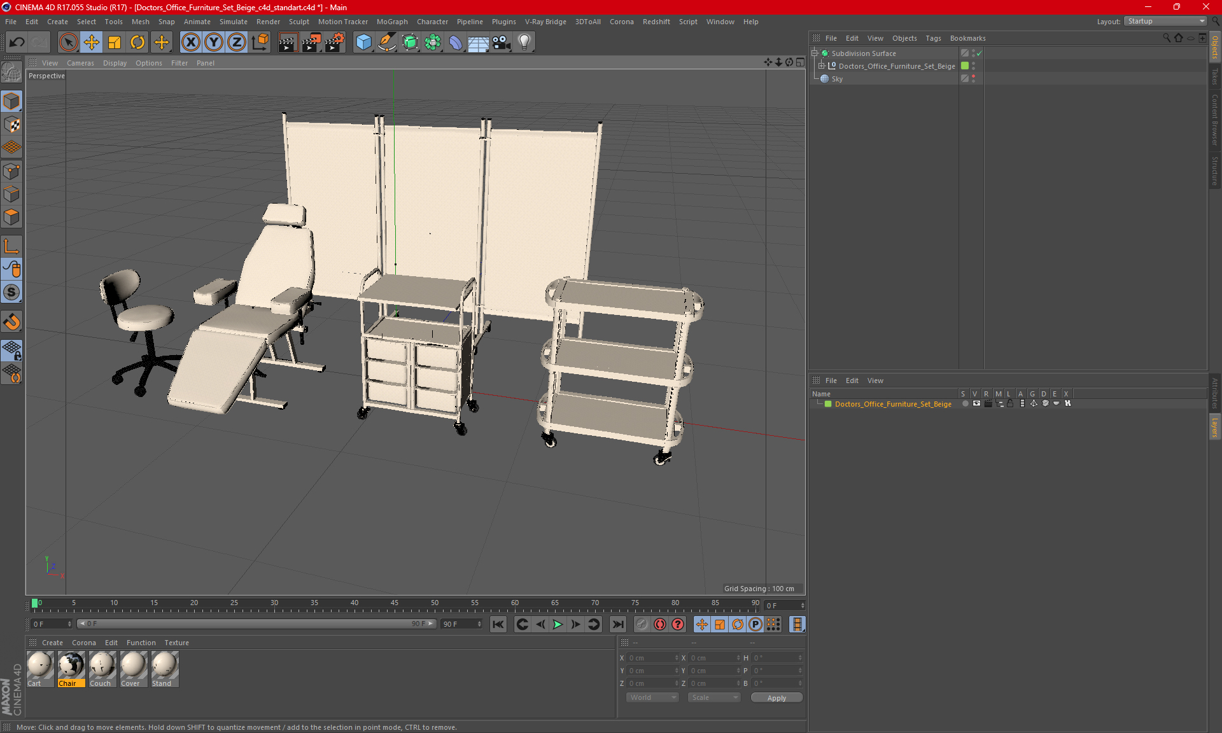
Task: Switch to Polygons mode
Action: (x=11, y=217)
